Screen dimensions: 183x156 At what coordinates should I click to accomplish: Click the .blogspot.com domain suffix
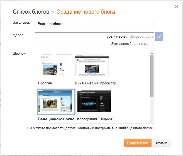pyautogui.click(x=141, y=36)
